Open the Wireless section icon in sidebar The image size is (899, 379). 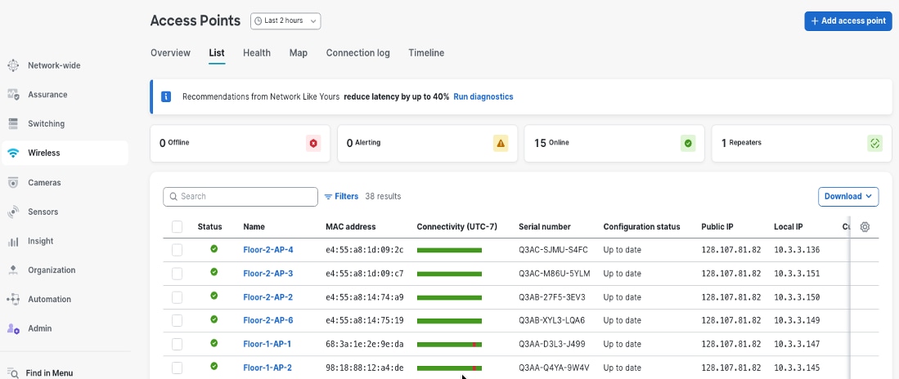(13, 153)
